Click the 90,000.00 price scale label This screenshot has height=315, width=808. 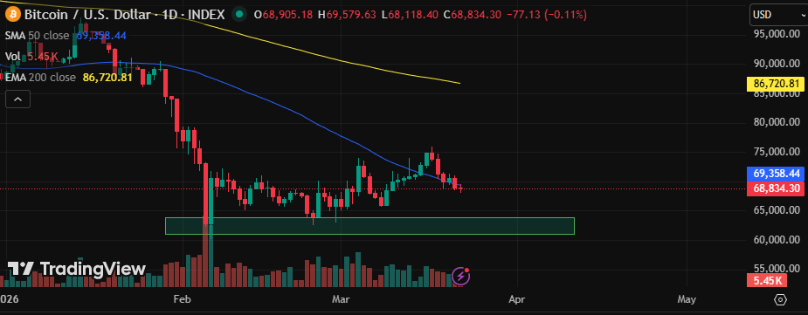click(x=777, y=64)
